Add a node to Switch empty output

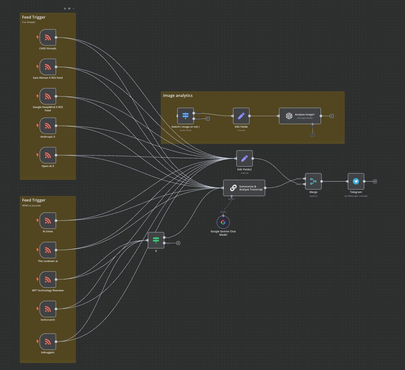[x=208, y=119]
